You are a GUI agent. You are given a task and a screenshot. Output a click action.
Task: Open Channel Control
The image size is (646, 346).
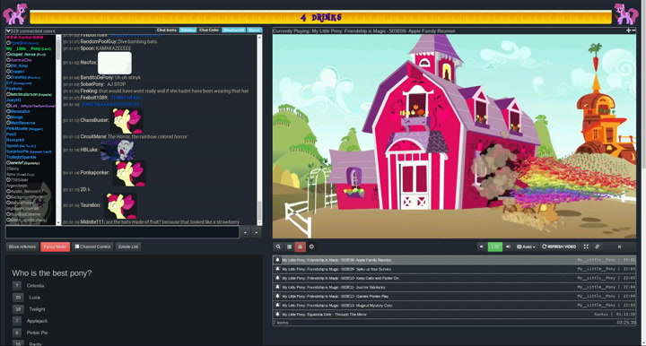pyautogui.click(x=92, y=247)
